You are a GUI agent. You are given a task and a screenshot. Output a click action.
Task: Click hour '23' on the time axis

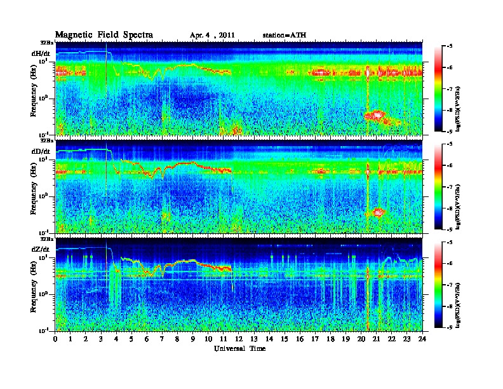(x=406, y=339)
